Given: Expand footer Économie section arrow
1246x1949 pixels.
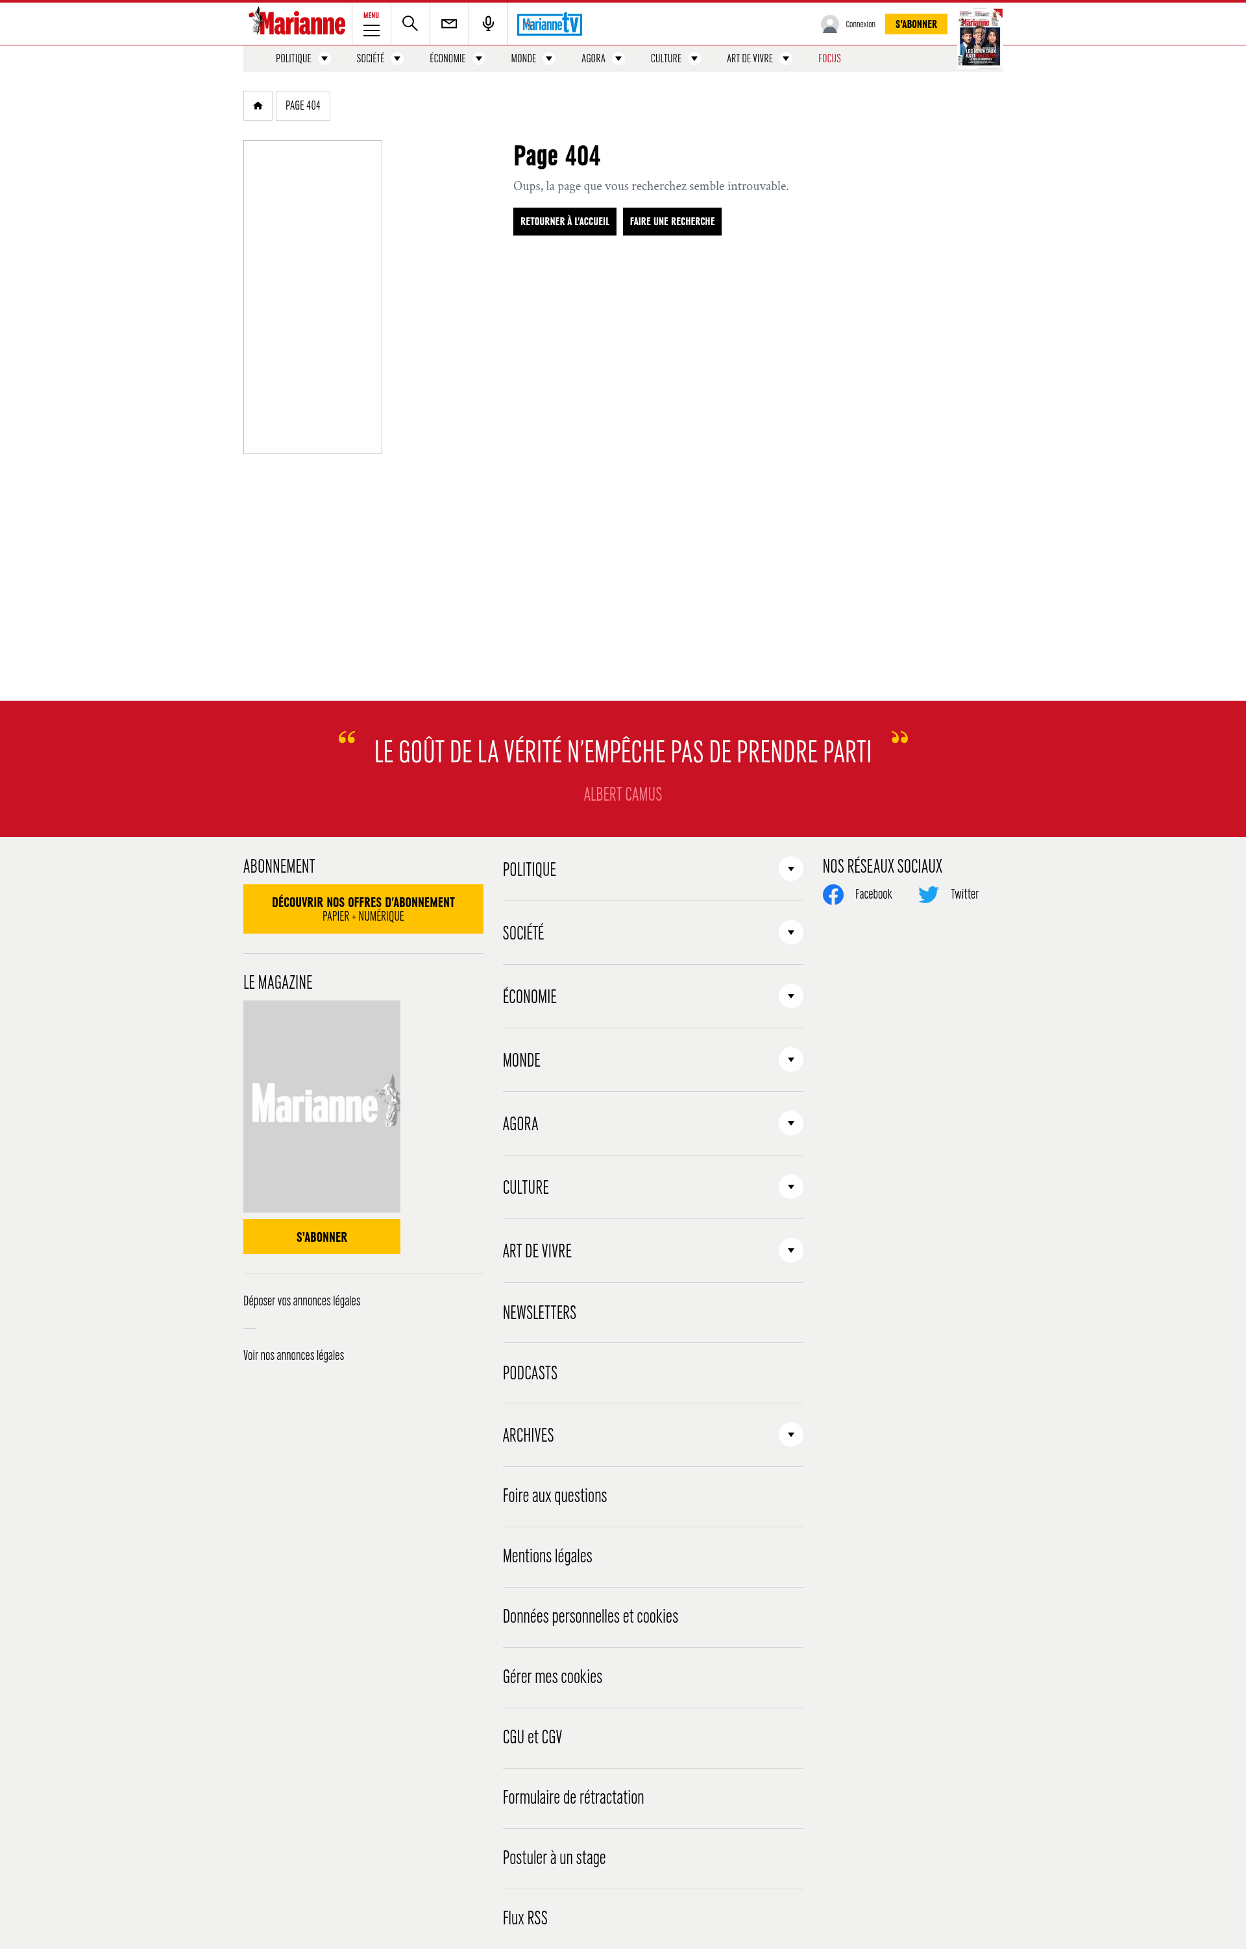Looking at the screenshot, I should click(x=790, y=997).
